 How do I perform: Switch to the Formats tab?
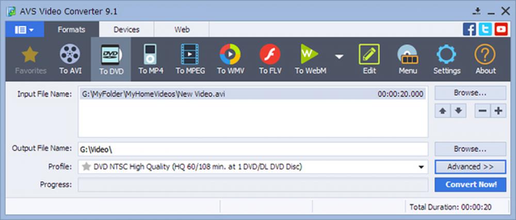point(71,29)
